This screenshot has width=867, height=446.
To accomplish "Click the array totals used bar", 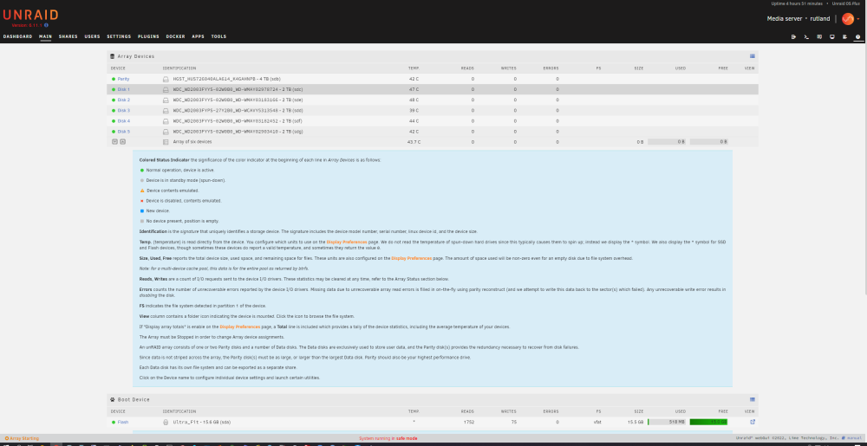I will (666, 142).
